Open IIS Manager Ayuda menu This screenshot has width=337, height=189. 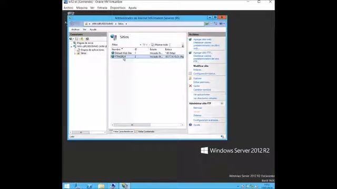tap(93, 29)
